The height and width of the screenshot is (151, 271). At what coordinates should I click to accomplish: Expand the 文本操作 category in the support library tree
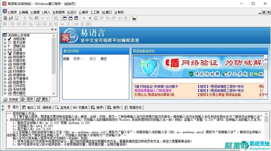[5, 68]
